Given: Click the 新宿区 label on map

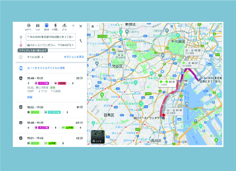Looking at the screenshot, I should coord(130,24).
